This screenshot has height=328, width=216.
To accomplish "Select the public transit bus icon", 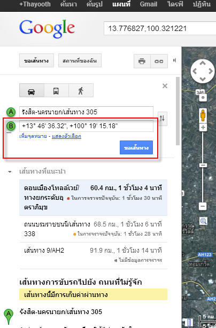I will point(56,91).
